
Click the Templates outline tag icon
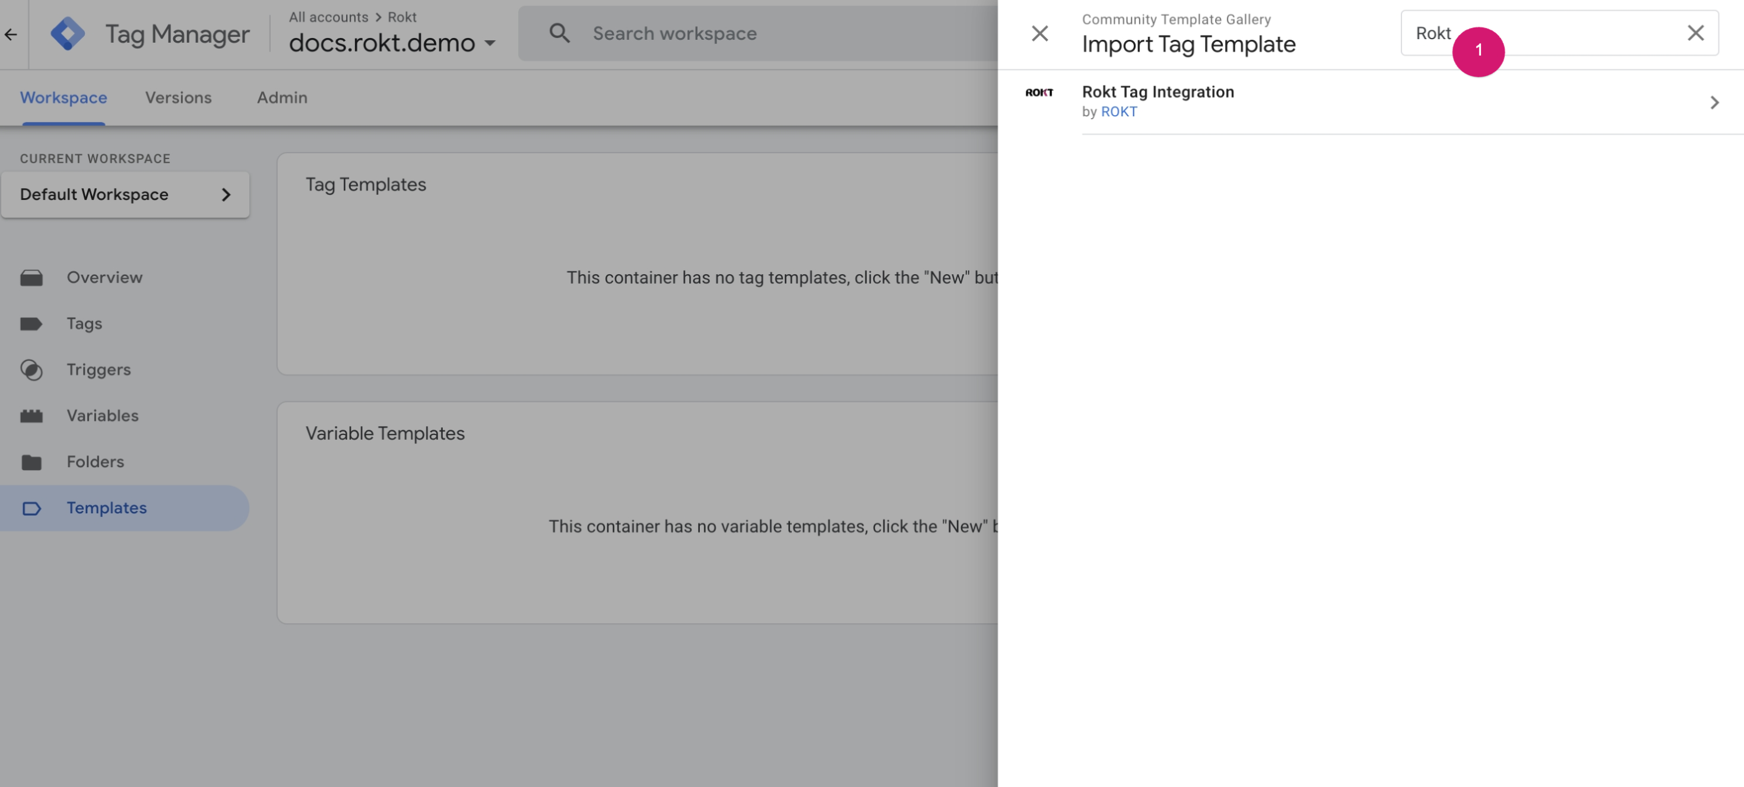31,508
